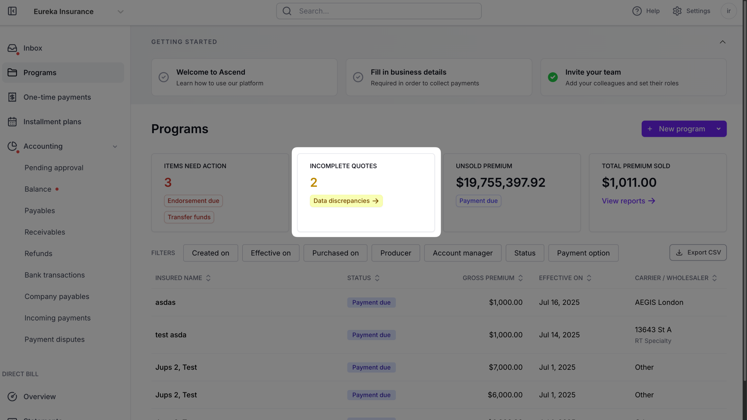
Task: Open the Effective on filter
Action: tap(271, 253)
